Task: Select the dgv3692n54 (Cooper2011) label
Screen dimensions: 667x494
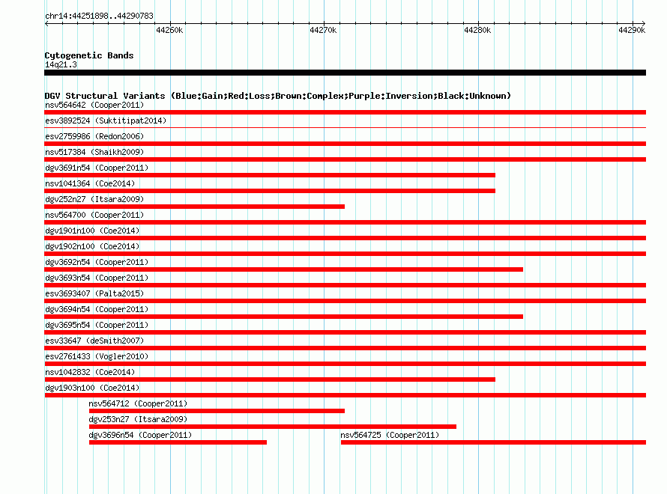Action: pyautogui.click(x=97, y=262)
